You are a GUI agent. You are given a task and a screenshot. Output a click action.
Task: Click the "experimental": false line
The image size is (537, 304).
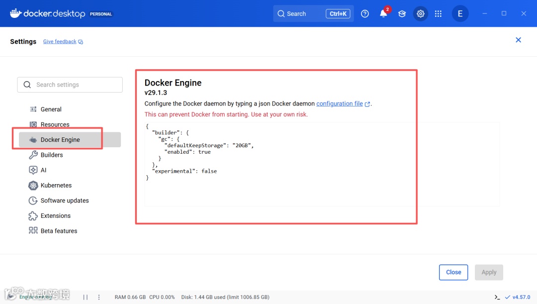pos(184,171)
